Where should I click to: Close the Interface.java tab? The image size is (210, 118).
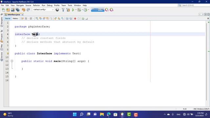point(22,15)
